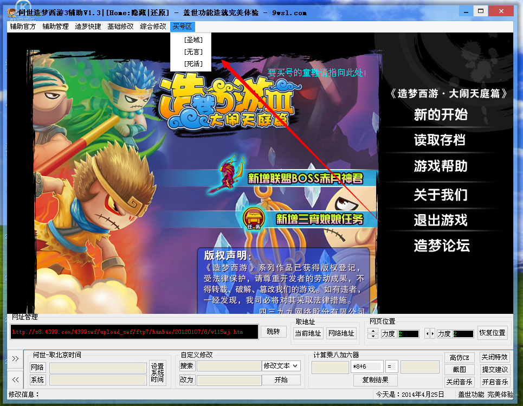The height and width of the screenshot is (406, 523).
Task: Click the status text 今天是：2014年4月25日
Action: tap(410, 395)
